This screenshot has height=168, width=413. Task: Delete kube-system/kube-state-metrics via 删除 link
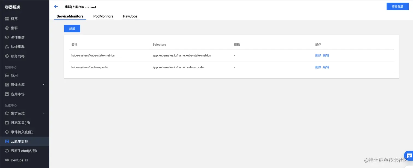pyautogui.click(x=318, y=55)
